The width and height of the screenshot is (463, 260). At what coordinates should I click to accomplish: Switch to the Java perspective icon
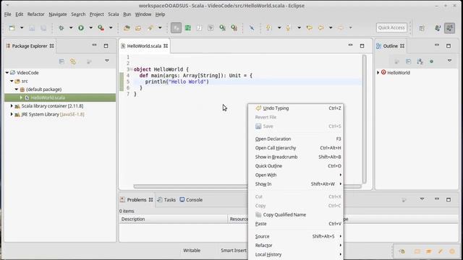pyautogui.click(x=438, y=28)
